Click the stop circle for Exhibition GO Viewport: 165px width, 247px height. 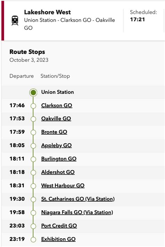tap(33, 240)
